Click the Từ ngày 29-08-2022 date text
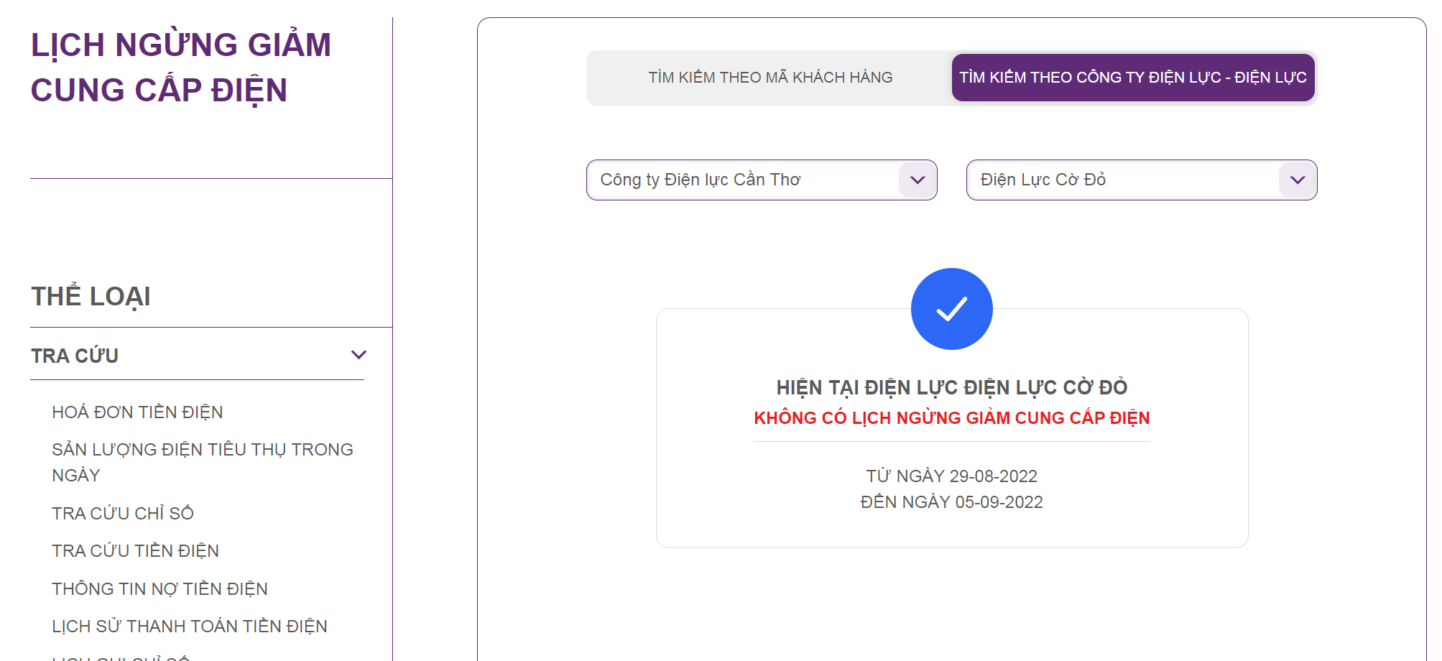Screen dimensions: 1442x661 pyautogui.click(x=951, y=476)
